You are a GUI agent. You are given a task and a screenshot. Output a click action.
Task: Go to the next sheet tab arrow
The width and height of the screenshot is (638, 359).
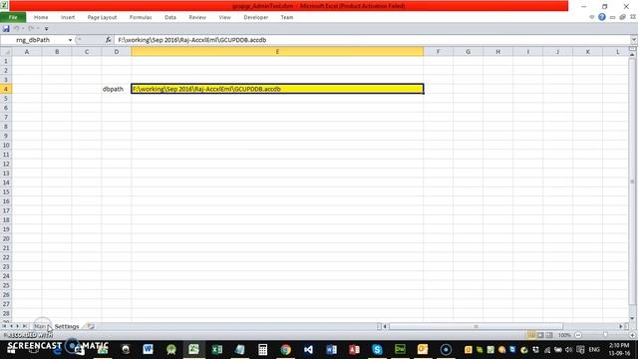coord(18,326)
